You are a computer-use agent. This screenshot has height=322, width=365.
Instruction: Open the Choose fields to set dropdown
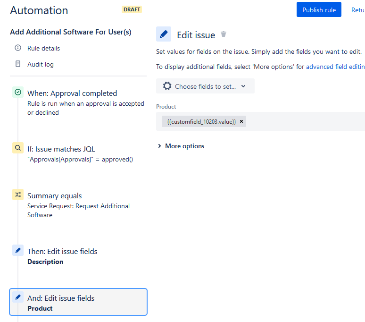pos(205,86)
